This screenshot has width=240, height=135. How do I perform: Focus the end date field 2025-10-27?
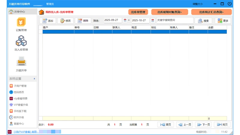click(x=140, y=20)
